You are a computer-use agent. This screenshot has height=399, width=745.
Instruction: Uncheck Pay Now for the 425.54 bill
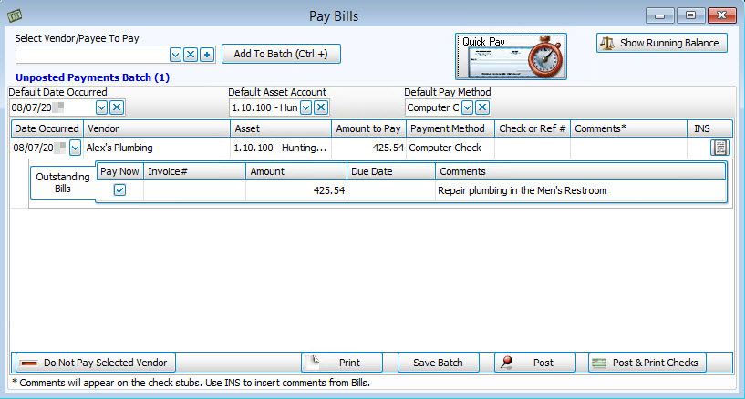pos(119,190)
